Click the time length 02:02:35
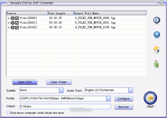The image size is (167, 118). coord(55,18)
